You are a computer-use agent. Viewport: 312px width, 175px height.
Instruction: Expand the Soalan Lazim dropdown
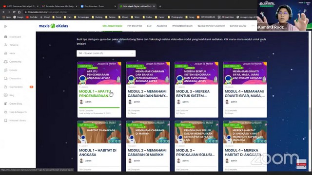[x=106, y=53]
